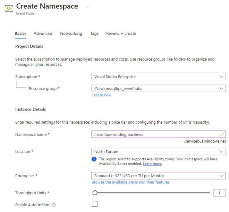Go to the Networking tab
Screen dimensions: 229x212
coord(71,33)
